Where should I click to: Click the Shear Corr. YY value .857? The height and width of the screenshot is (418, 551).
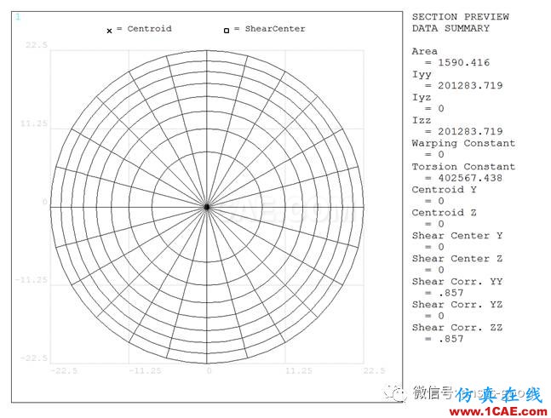(451, 293)
